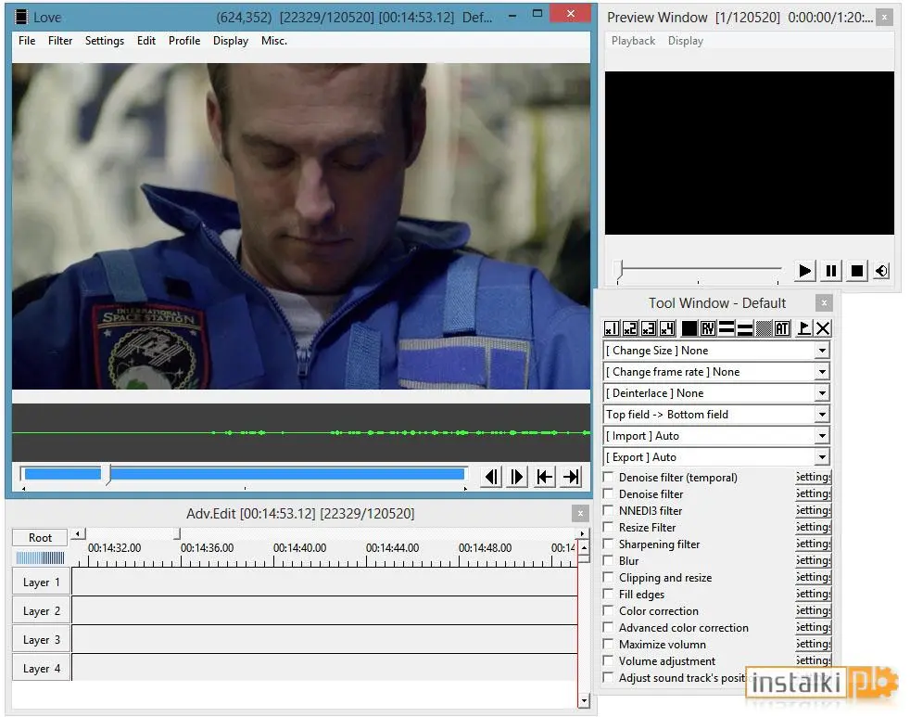This screenshot has height=717, width=910.
Task: Click the top field stripes icon
Action: click(x=726, y=329)
